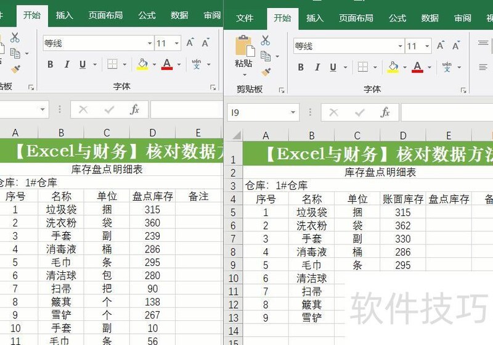Switch to 公式 tab in left window
493x345 pixels.
click(x=147, y=15)
